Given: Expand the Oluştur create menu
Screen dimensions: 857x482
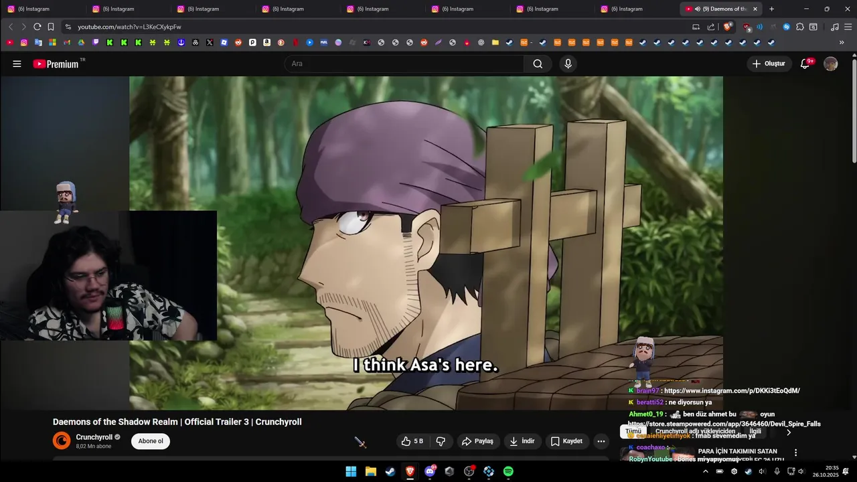Looking at the screenshot, I should tap(770, 64).
